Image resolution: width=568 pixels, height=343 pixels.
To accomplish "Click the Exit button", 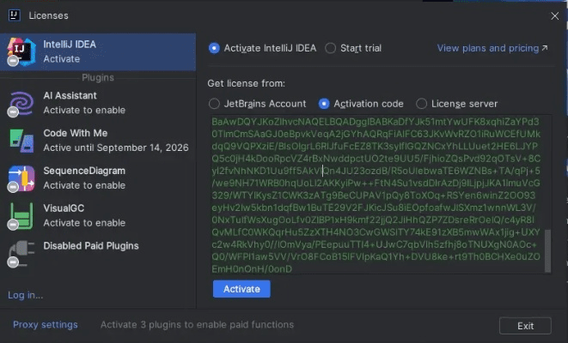I will tap(526, 326).
